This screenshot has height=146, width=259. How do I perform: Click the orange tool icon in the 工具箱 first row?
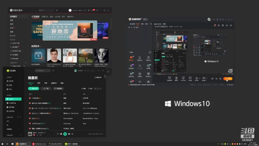[131, 58]
